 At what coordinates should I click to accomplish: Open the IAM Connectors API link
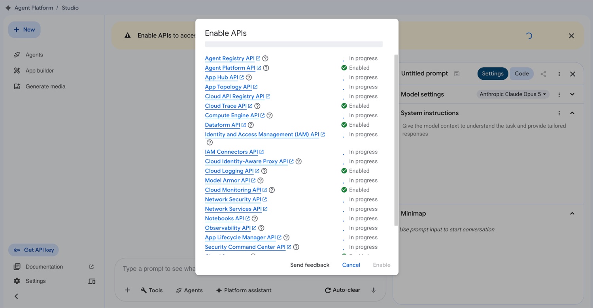pos(231,152)
